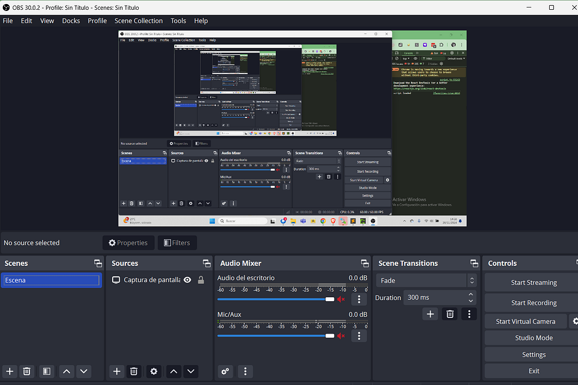Open Mic/Aux options dots
Screen dimensions: 578x385
pyautogui.click(x=359, y=336)
